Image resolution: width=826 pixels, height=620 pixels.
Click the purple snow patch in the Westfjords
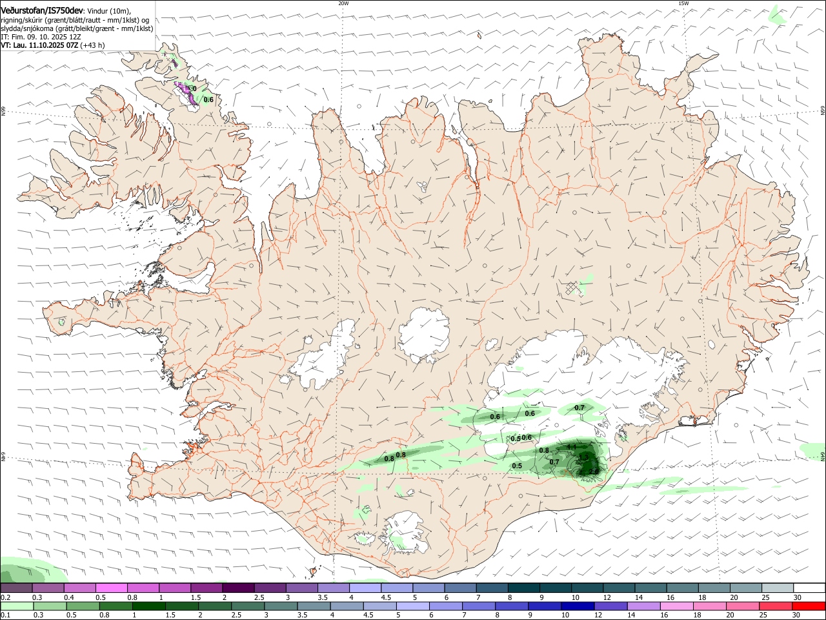186,94
